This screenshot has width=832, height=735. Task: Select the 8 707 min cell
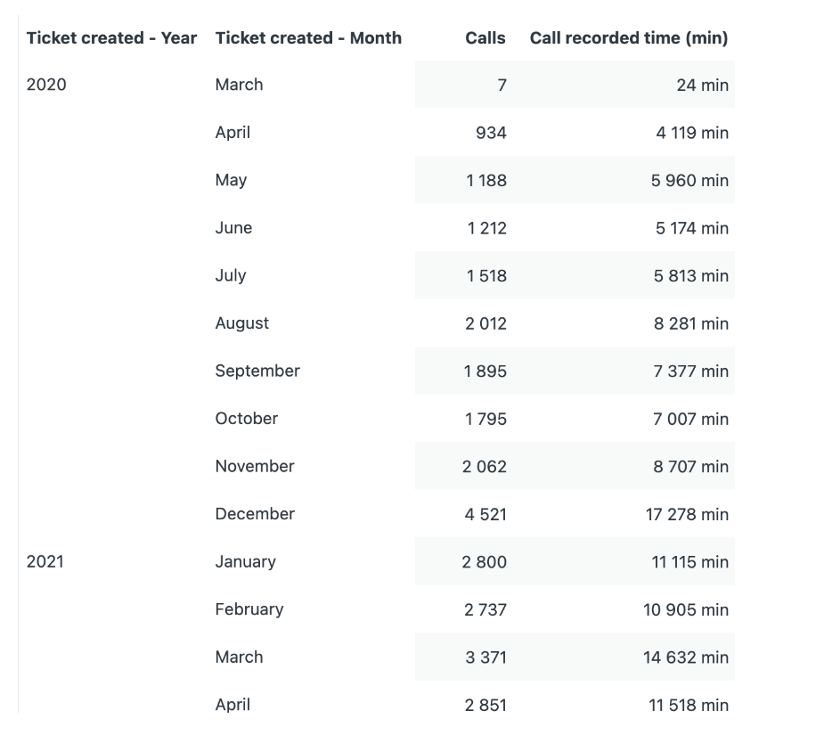coord(690,467)
